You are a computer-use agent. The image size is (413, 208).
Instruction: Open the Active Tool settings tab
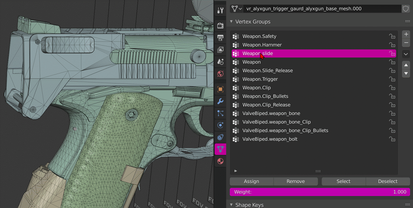coord(220,10)
